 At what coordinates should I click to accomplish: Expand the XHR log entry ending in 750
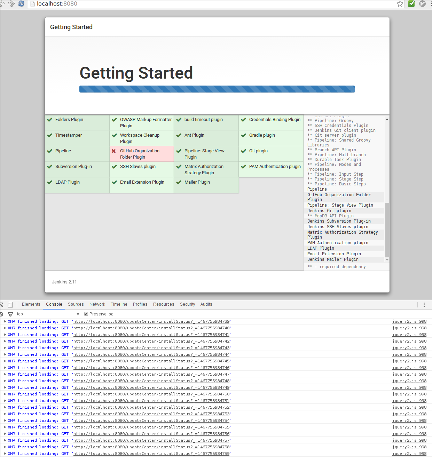(5, 394)
